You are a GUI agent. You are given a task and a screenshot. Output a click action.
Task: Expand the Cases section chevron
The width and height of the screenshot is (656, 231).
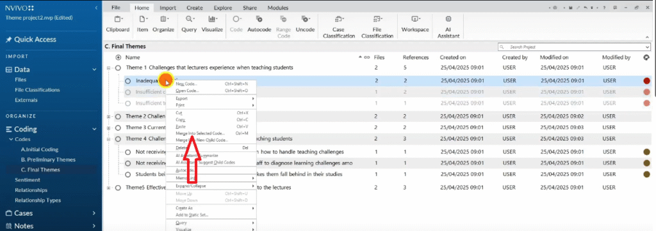[x=94, y=213]
